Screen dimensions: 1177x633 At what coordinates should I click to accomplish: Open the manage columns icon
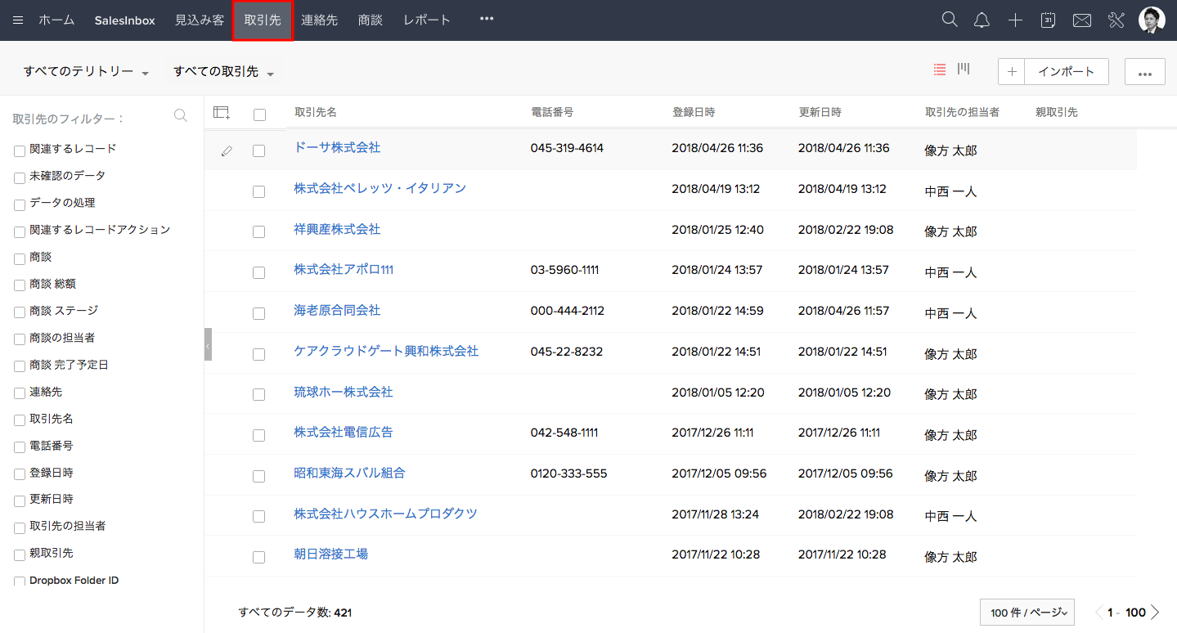pos(222,113)
